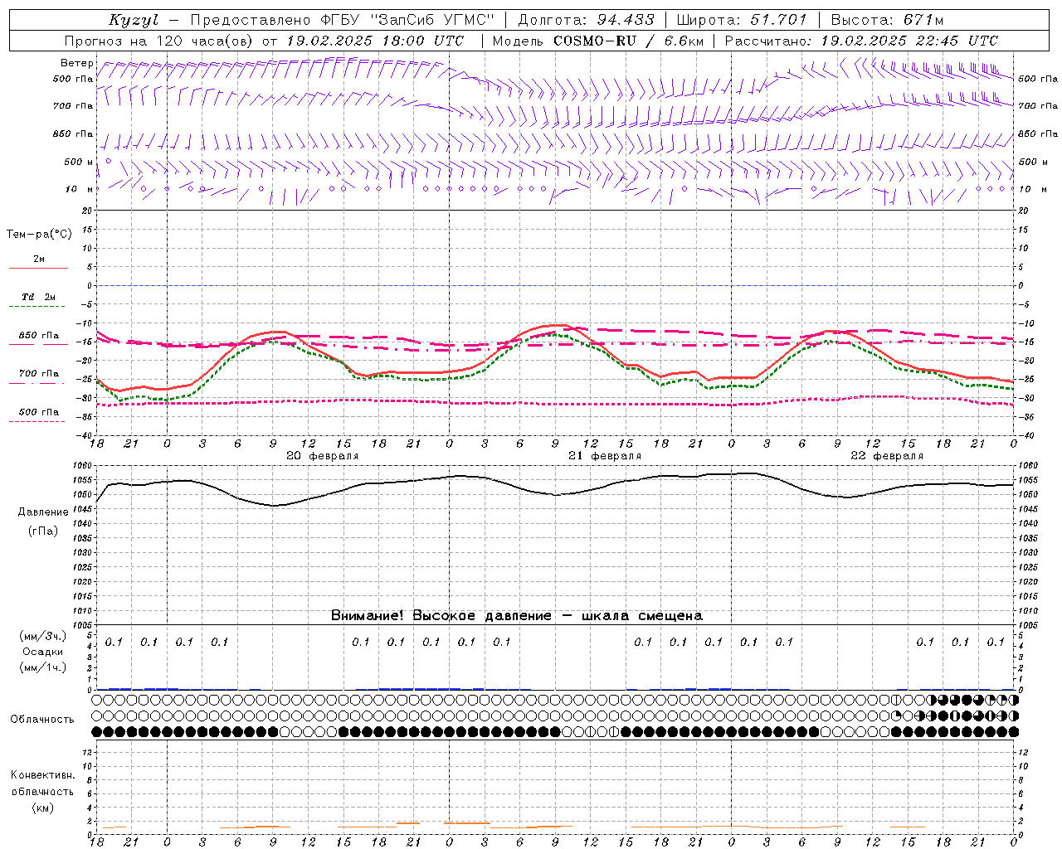Click the 10 м wind level label on left
1062x849 pixels.
[79, 189]
